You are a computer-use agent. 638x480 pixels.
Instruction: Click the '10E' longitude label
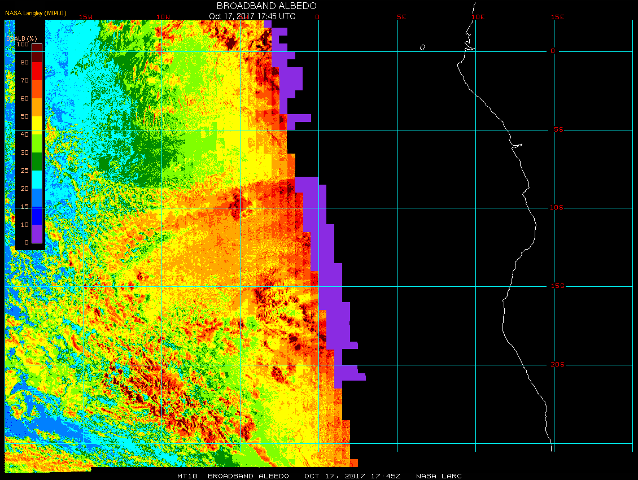[x=478, y=17]
